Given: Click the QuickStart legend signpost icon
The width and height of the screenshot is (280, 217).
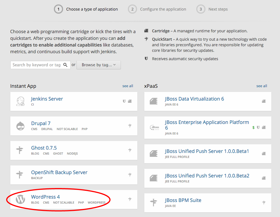Looking at the screenshot, I should click(x=146, y=39).
